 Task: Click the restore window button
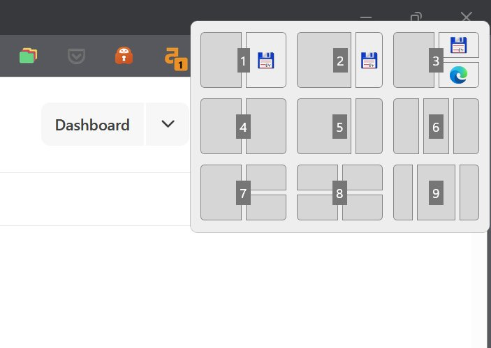(416, 17)
